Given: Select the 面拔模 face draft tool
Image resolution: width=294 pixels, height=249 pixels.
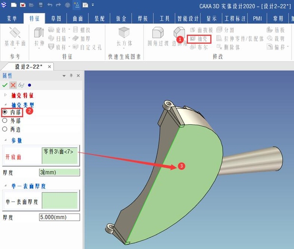Looking at the screenshot, I should click(202, 30).
